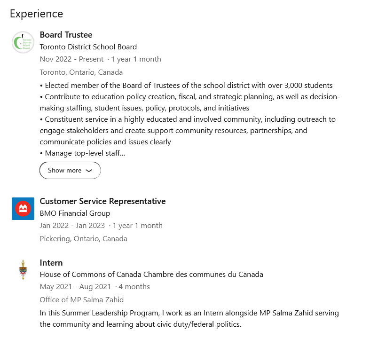Click Toronto District School Board company name
370x338 pixels.
coord(88,47)
